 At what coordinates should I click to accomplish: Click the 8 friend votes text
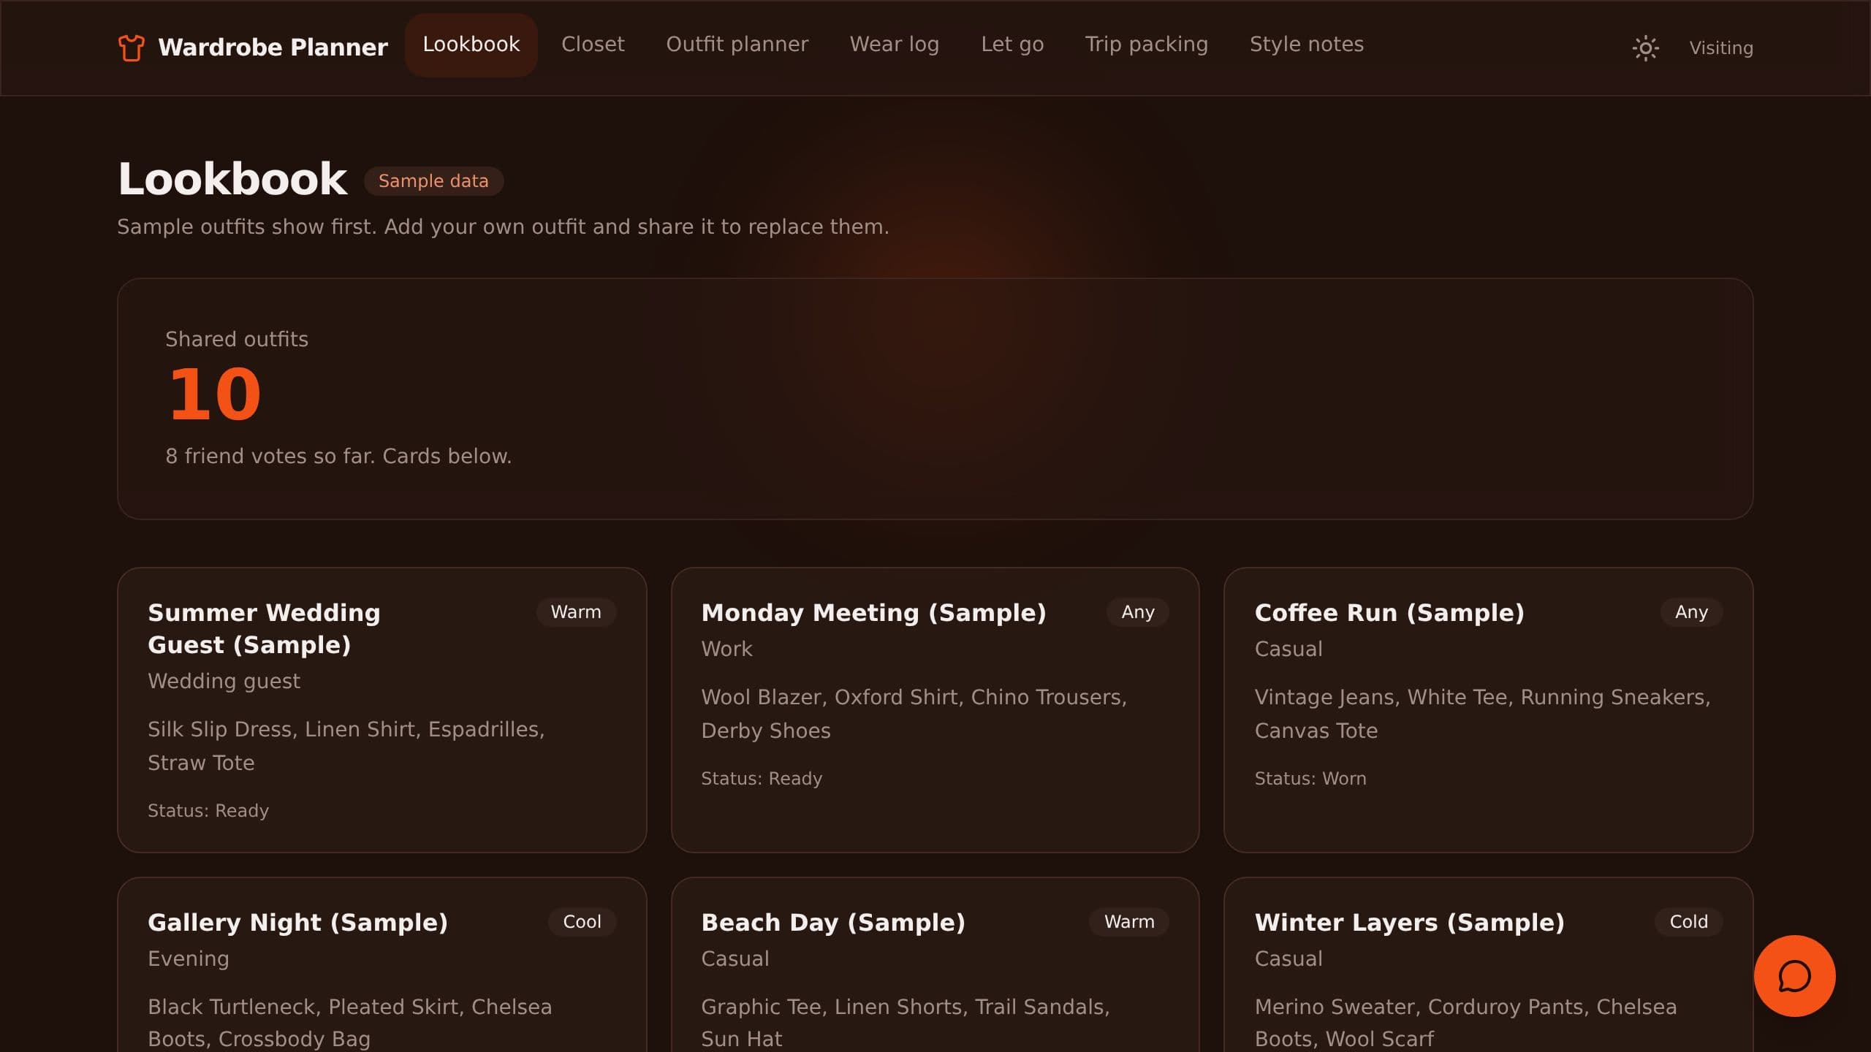click(338, 456)
